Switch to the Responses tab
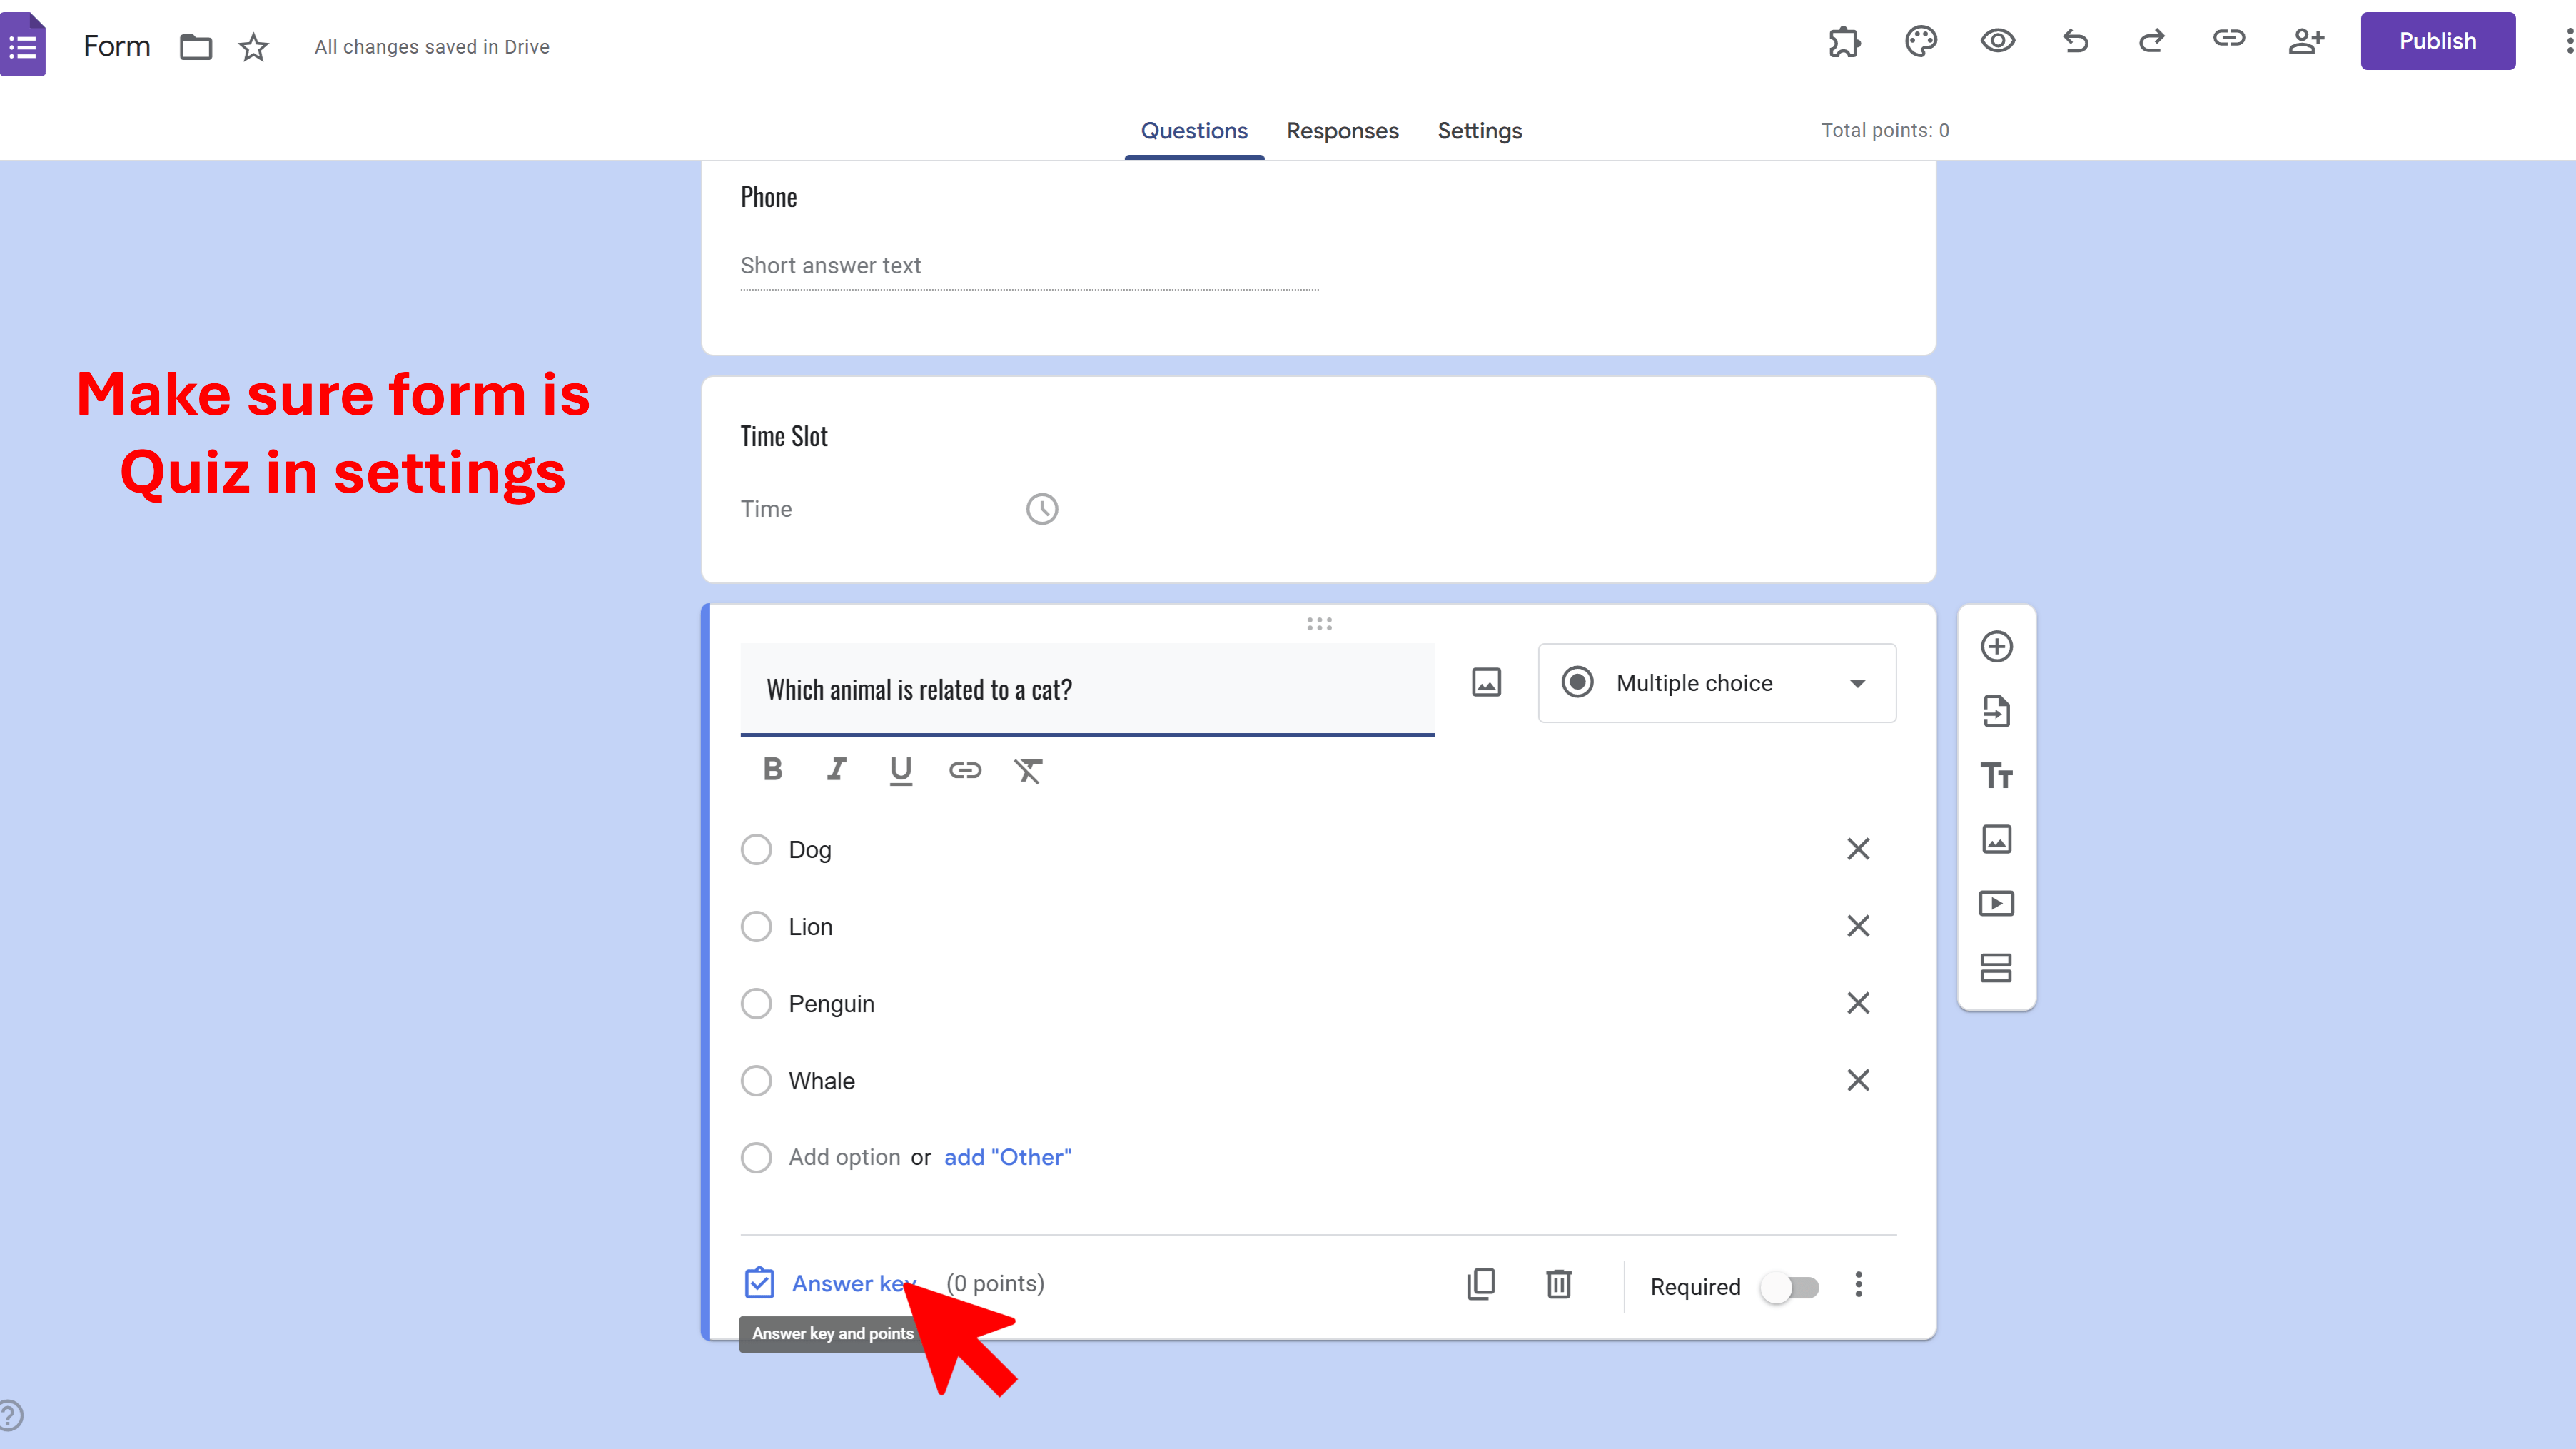Screen dimensions: 2576x1449 point(1342,131)
